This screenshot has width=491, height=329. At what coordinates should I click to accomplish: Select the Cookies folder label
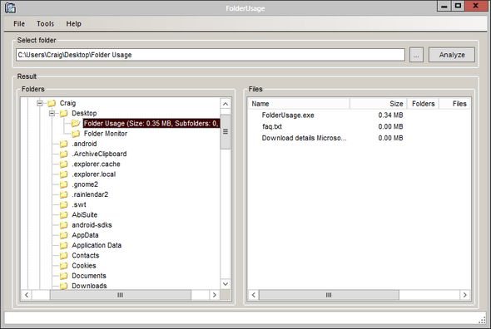point(84,266)
